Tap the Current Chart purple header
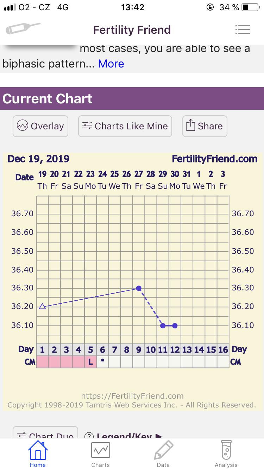Image resolution: width=264 pixels, height=469 pixels. (x=132, y=98)
